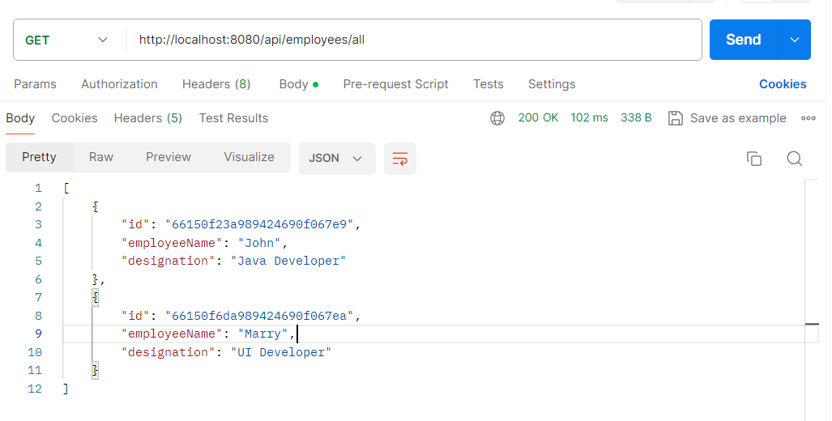
Task: Switch to Preview view mode
Action: point(169,157)
